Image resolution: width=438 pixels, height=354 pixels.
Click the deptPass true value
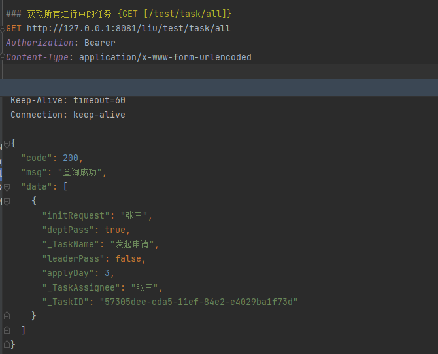pyautogui.click(x=115, y=230)
